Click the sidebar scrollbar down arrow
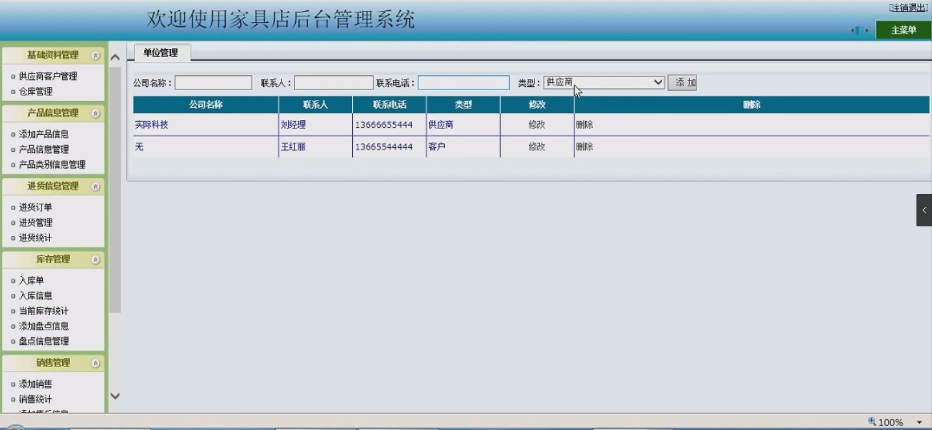Image resolution: width=932 pixels, height=430 pixels. pos(115,396)
